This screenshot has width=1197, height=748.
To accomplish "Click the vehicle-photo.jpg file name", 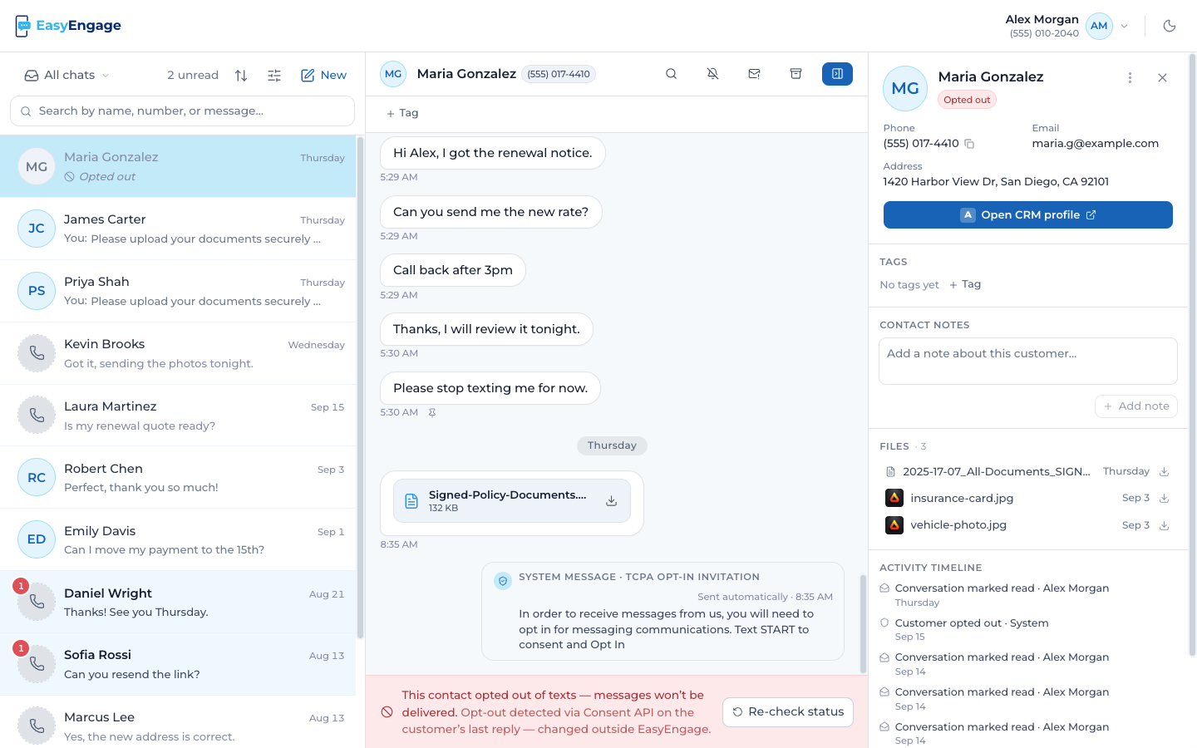I will [958, 525].
